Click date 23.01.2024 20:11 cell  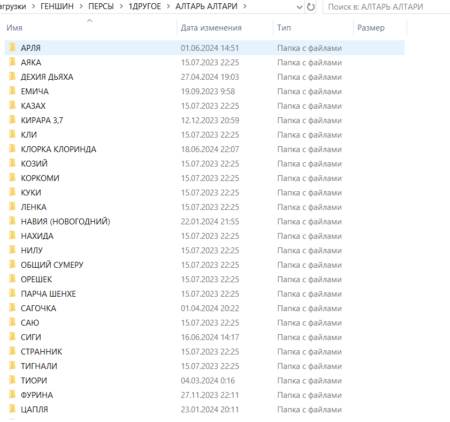[x=210, y=409]
